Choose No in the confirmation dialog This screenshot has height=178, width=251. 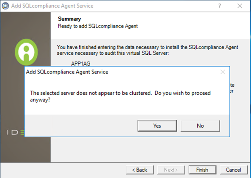pos(200,126)
